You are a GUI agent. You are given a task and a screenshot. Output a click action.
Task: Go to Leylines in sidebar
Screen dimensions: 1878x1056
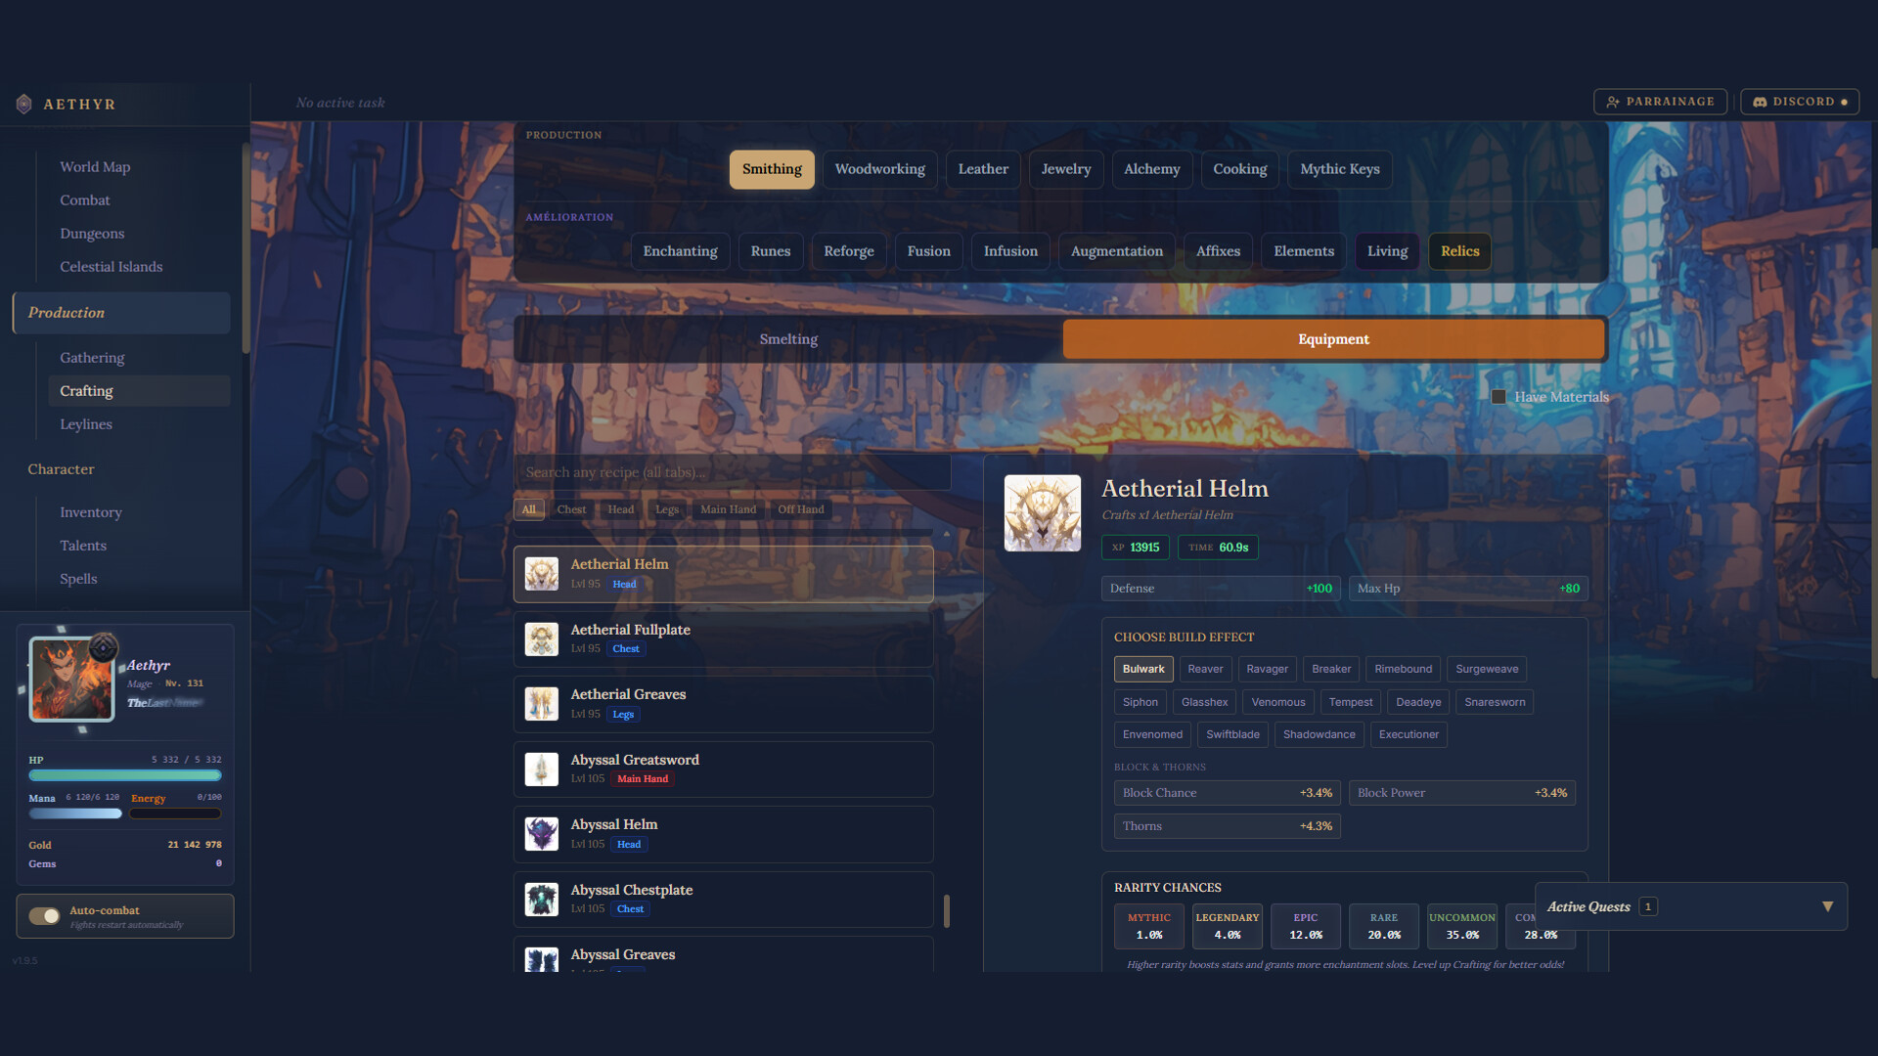pyautogui.click(x=86, y=424)
